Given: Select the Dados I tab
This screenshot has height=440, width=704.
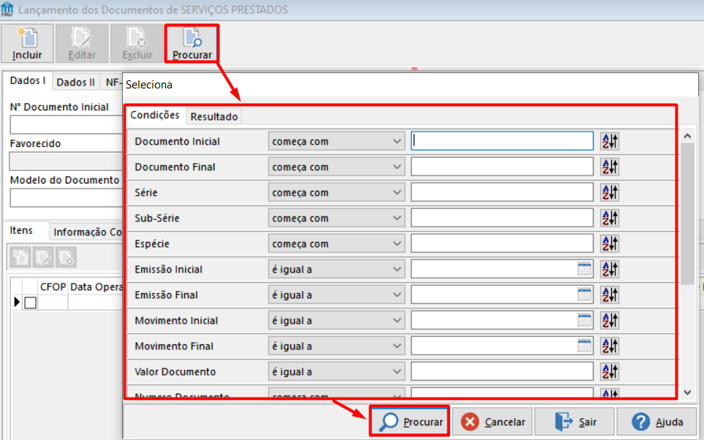Looking at the screenshot, I should click(28, 81).
